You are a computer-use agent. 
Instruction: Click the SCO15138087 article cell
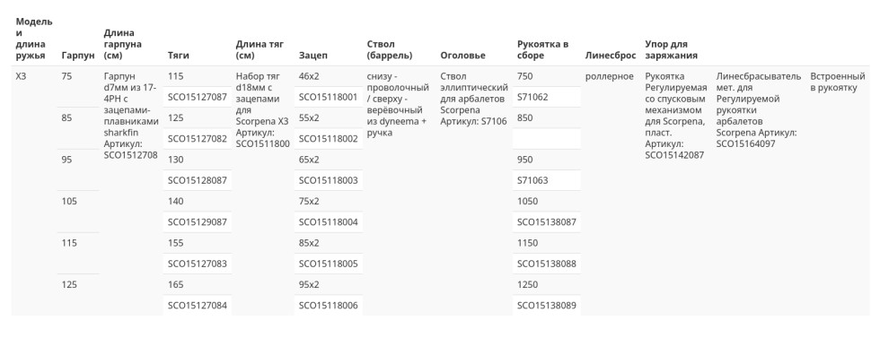coord(547,222)
